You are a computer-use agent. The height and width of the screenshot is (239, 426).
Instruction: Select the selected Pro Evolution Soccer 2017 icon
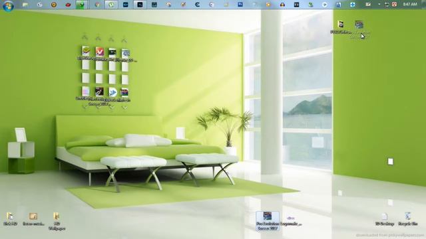point(268,221)
